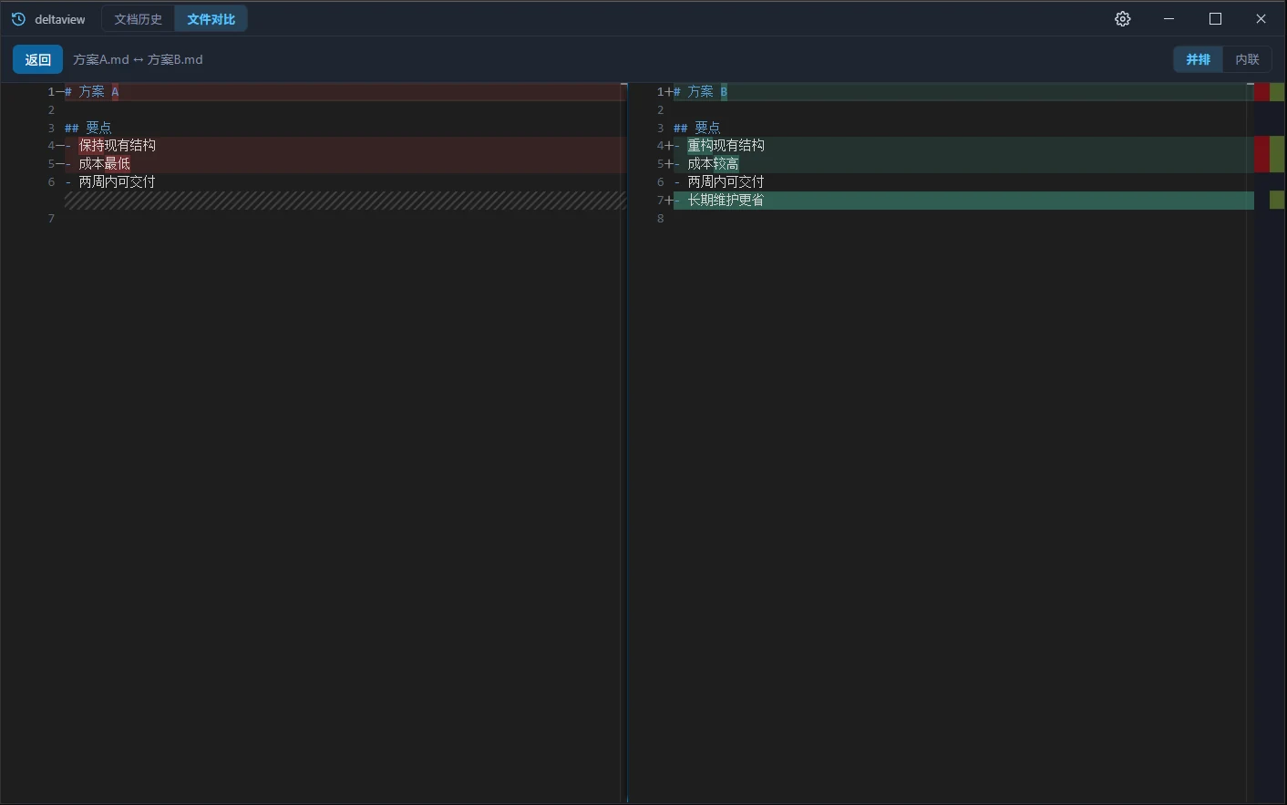
Task: Maximize the deltaview window
Action: click(x=1215, y=19)
